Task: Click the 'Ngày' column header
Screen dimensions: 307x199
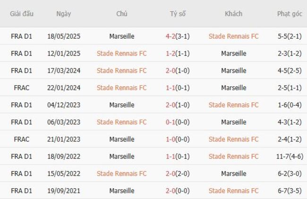Action: click(64, 14)
